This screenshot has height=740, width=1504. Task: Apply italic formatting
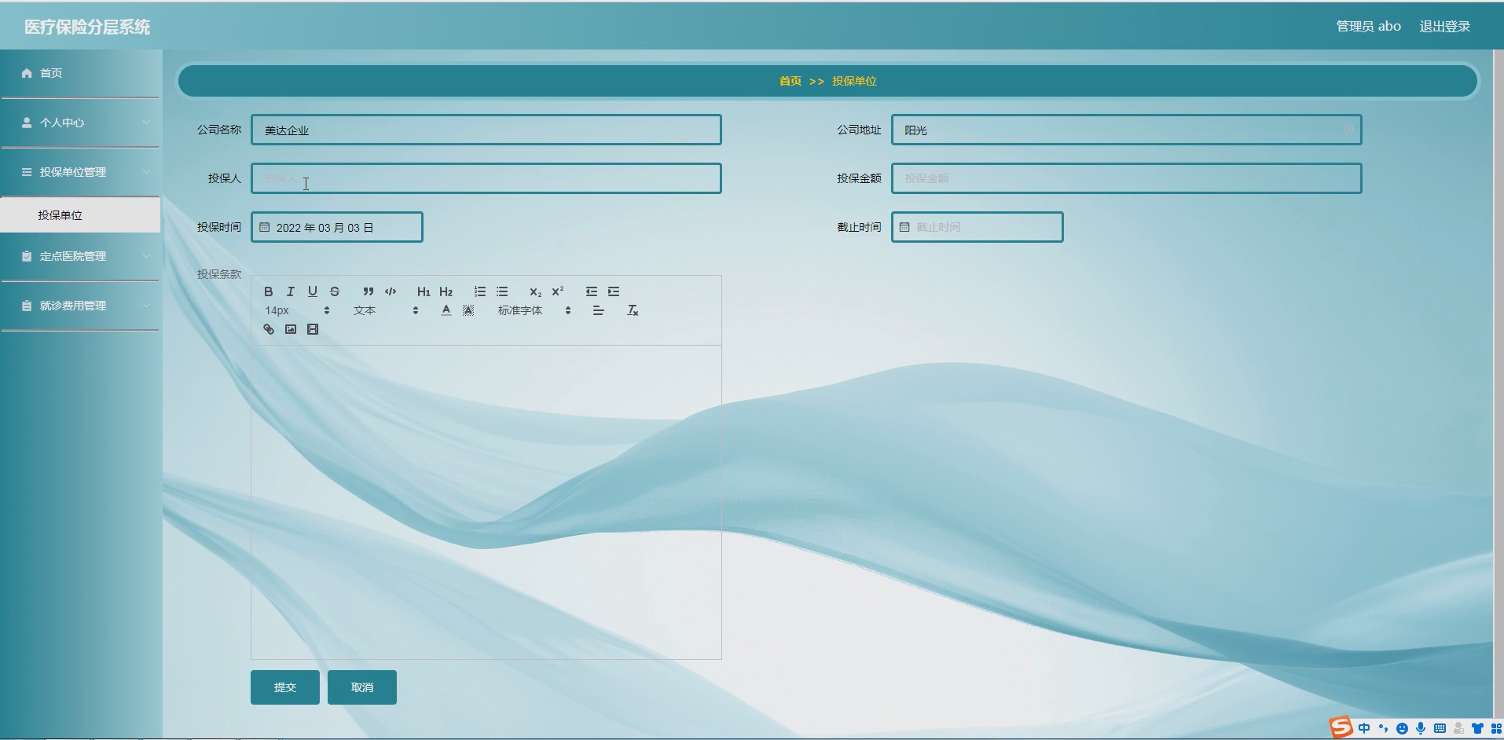pos(290,291)
